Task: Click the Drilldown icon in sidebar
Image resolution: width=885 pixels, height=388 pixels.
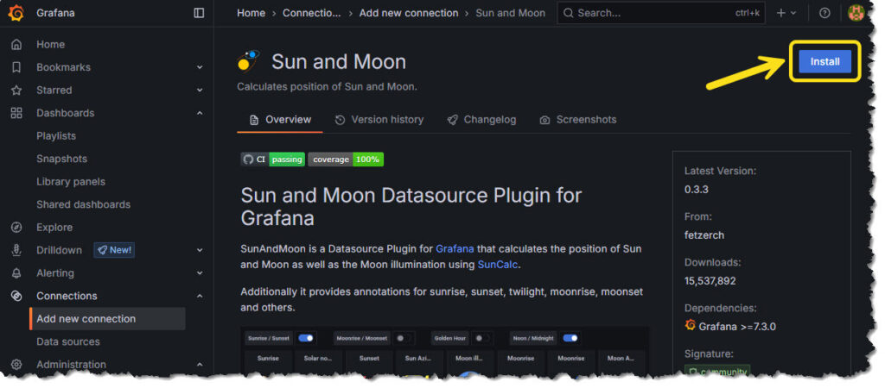Action: [x=16, y=250]
